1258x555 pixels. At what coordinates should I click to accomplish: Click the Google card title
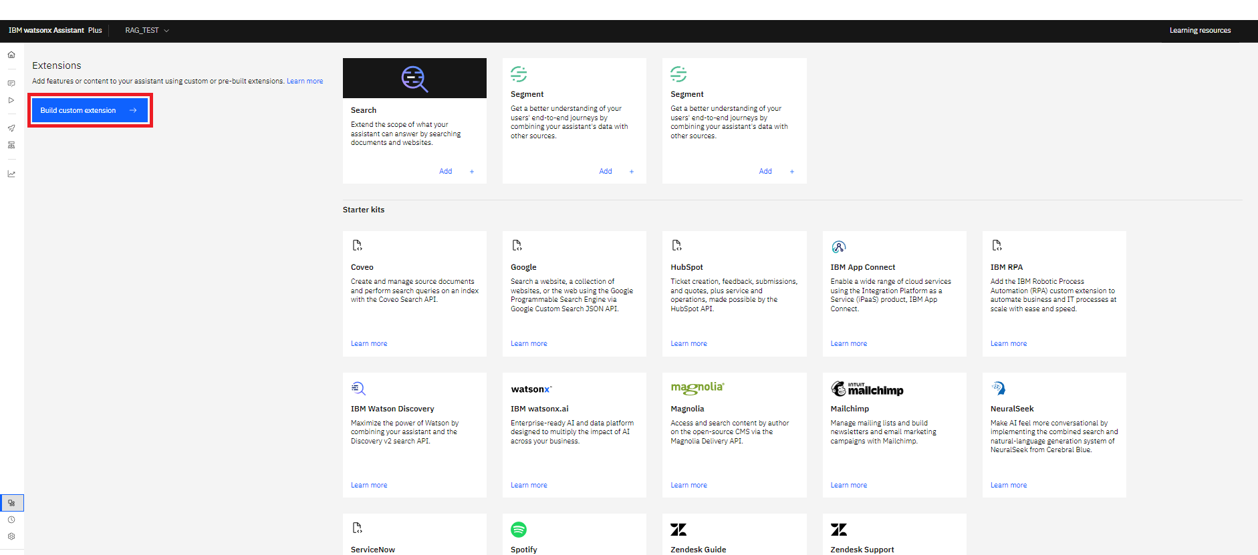(x=523, y=267)
